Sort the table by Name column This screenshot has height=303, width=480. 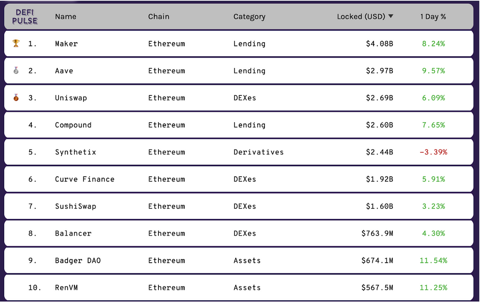pos(66,16)
